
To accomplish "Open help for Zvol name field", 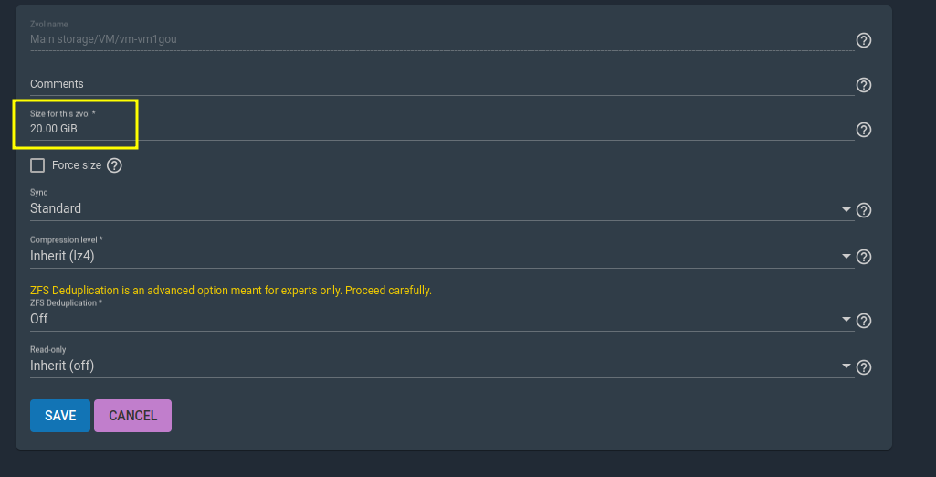I will [864, 40].
